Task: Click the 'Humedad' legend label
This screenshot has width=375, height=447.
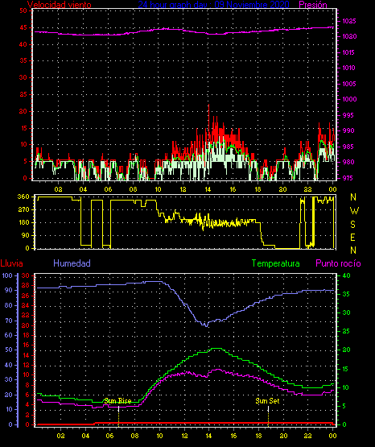Action: coord(72,263)
